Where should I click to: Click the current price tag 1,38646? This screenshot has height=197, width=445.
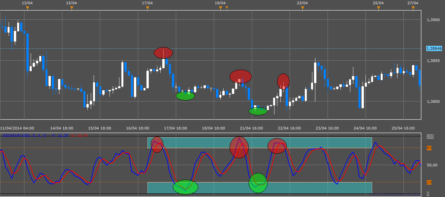tap(434, 48)
